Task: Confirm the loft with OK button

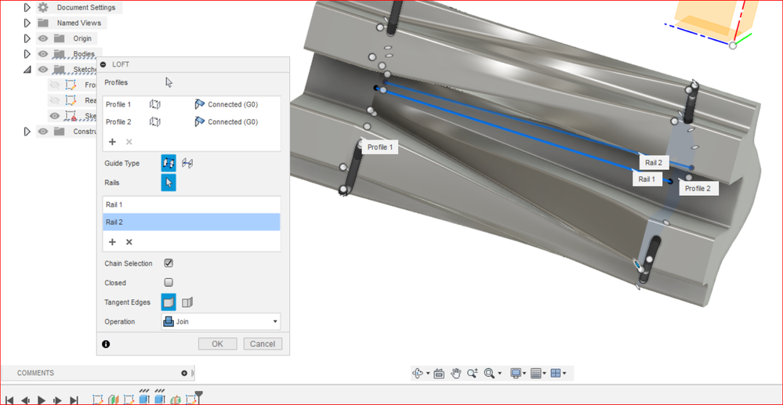Action: 217,344
